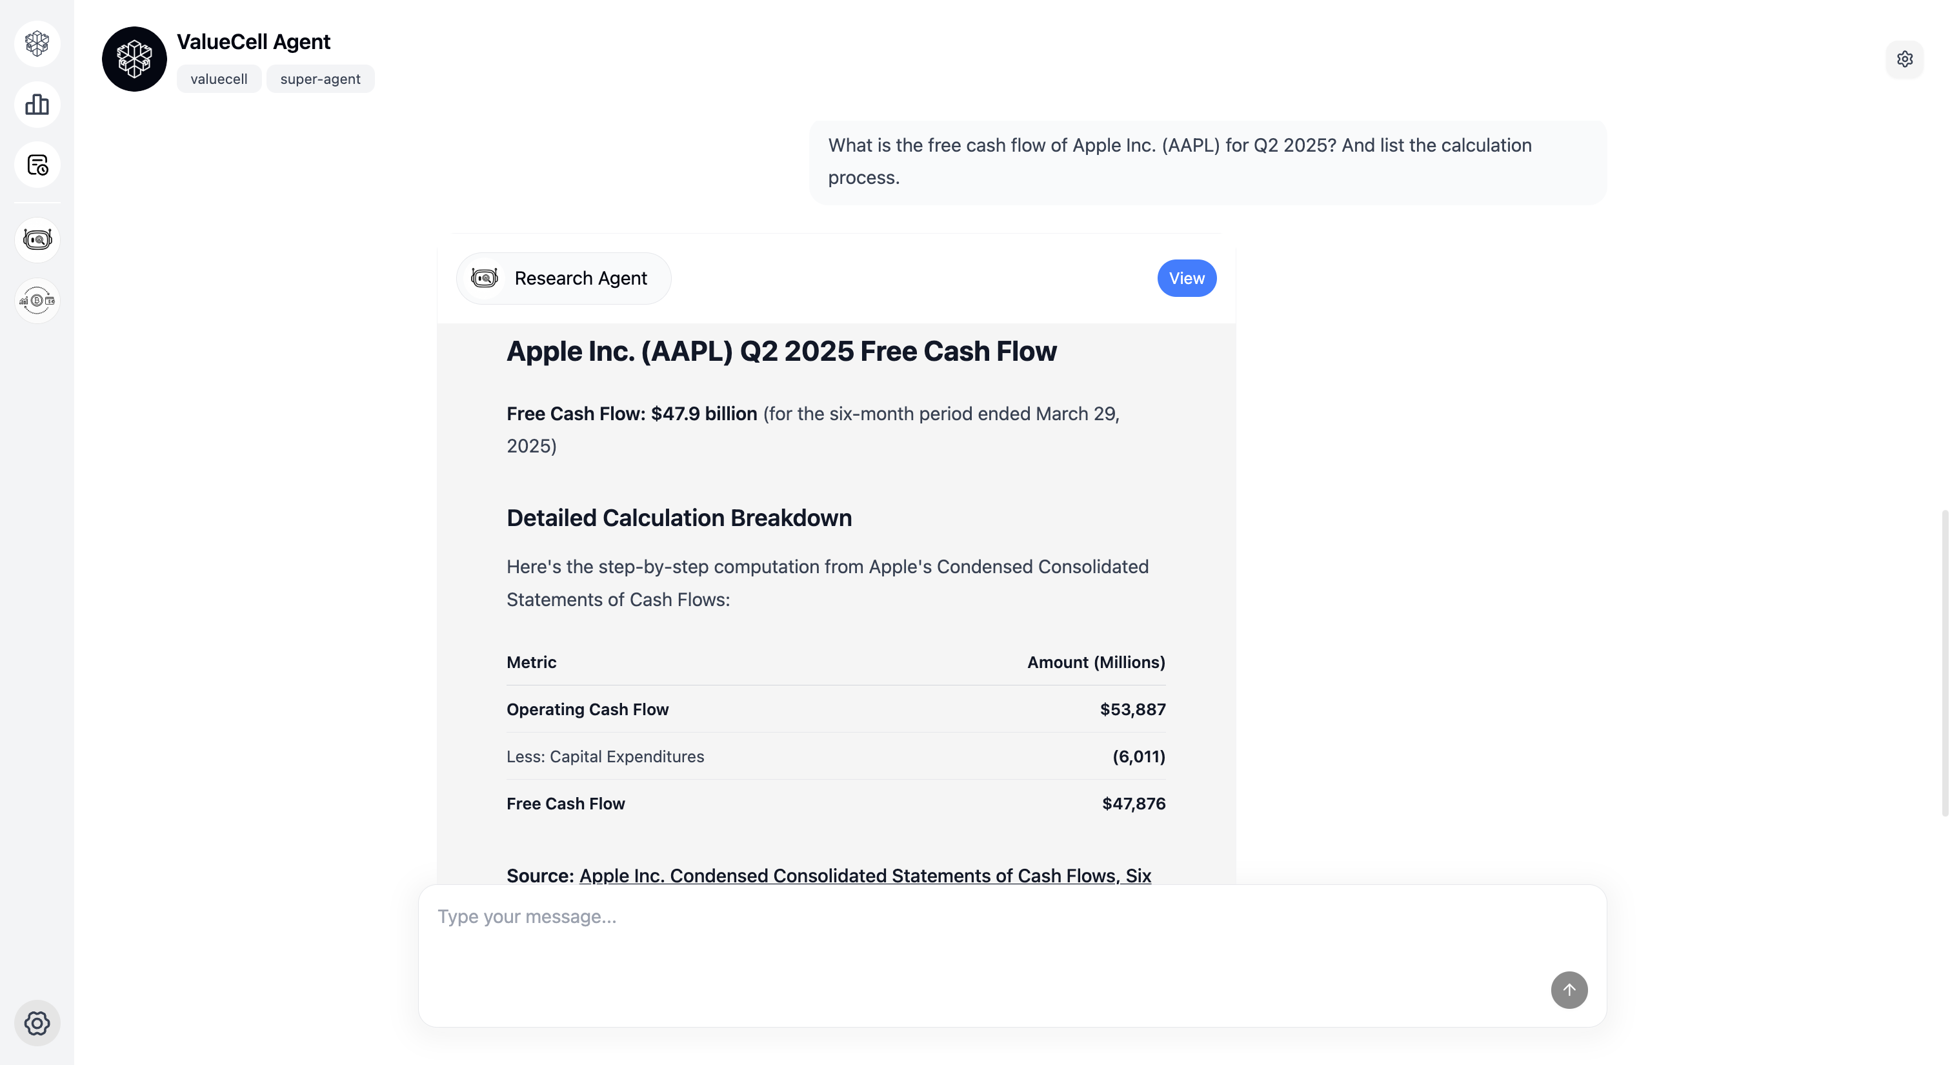Open the settings gear at the sidebar bottom

(x=37, y=1022)
